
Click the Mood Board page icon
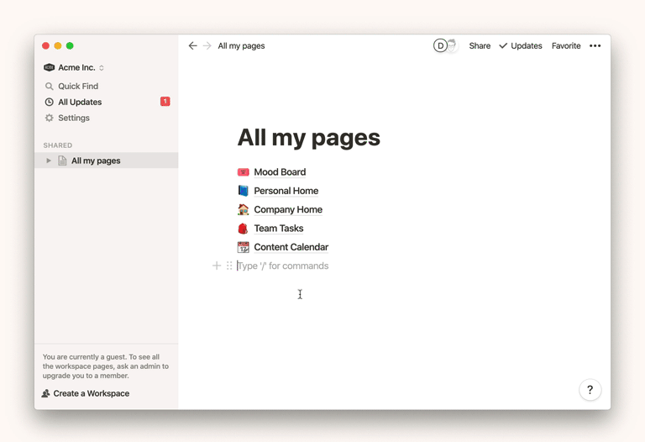click(x=243, y=172)
